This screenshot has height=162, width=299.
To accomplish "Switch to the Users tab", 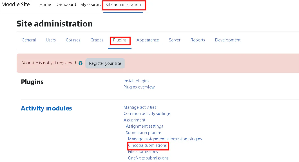I will click(x=51, y=40).
